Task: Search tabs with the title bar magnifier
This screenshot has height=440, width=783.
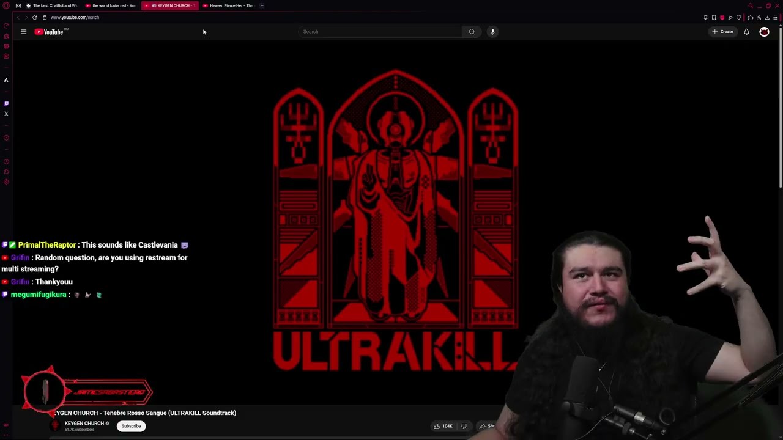Action: click(751, 5)
